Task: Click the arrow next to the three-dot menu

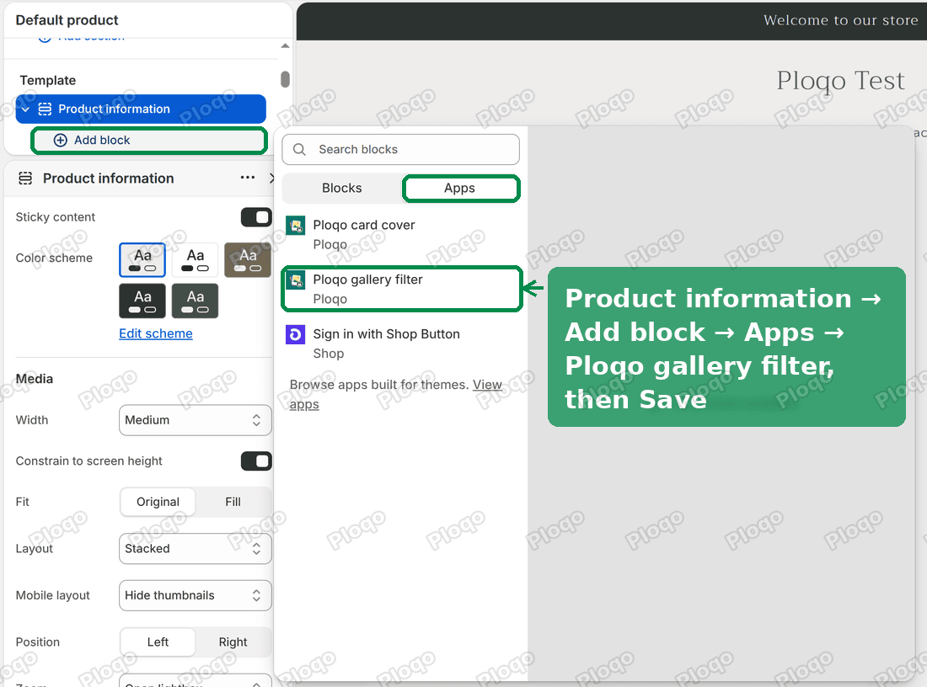Action: click(271, 178)
